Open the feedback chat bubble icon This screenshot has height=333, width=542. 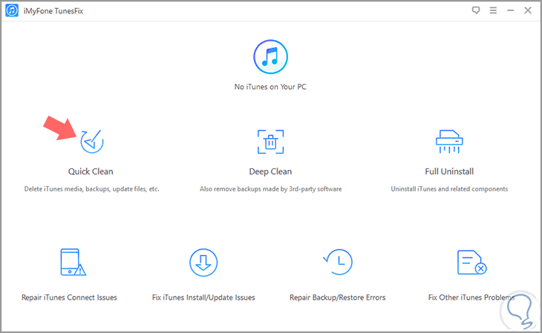pos(476,10)
